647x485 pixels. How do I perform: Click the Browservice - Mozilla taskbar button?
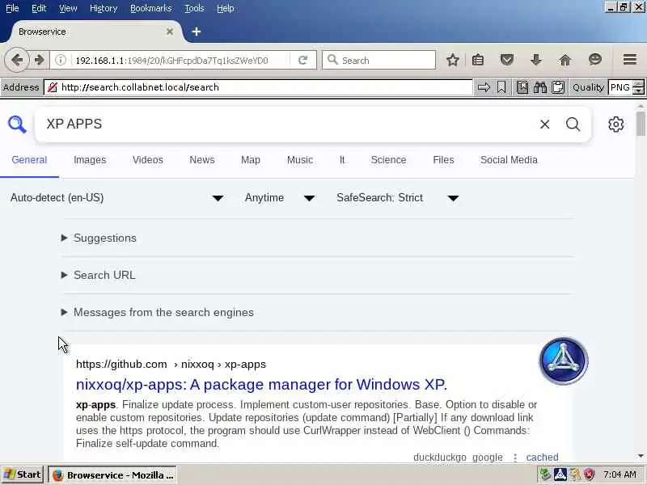pyautogui.click(x=112, y=475)
